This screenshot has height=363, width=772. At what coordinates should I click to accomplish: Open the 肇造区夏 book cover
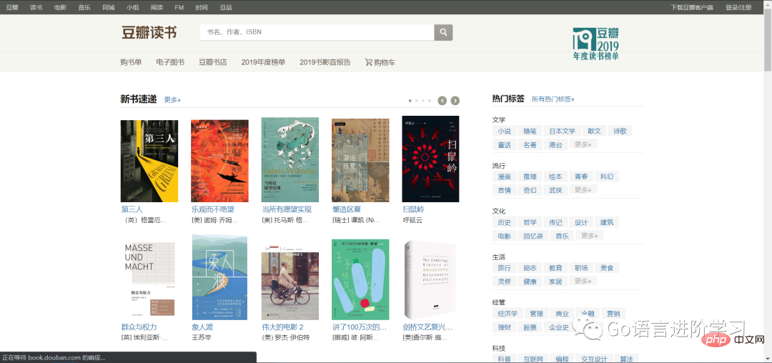tap(360, 160)
